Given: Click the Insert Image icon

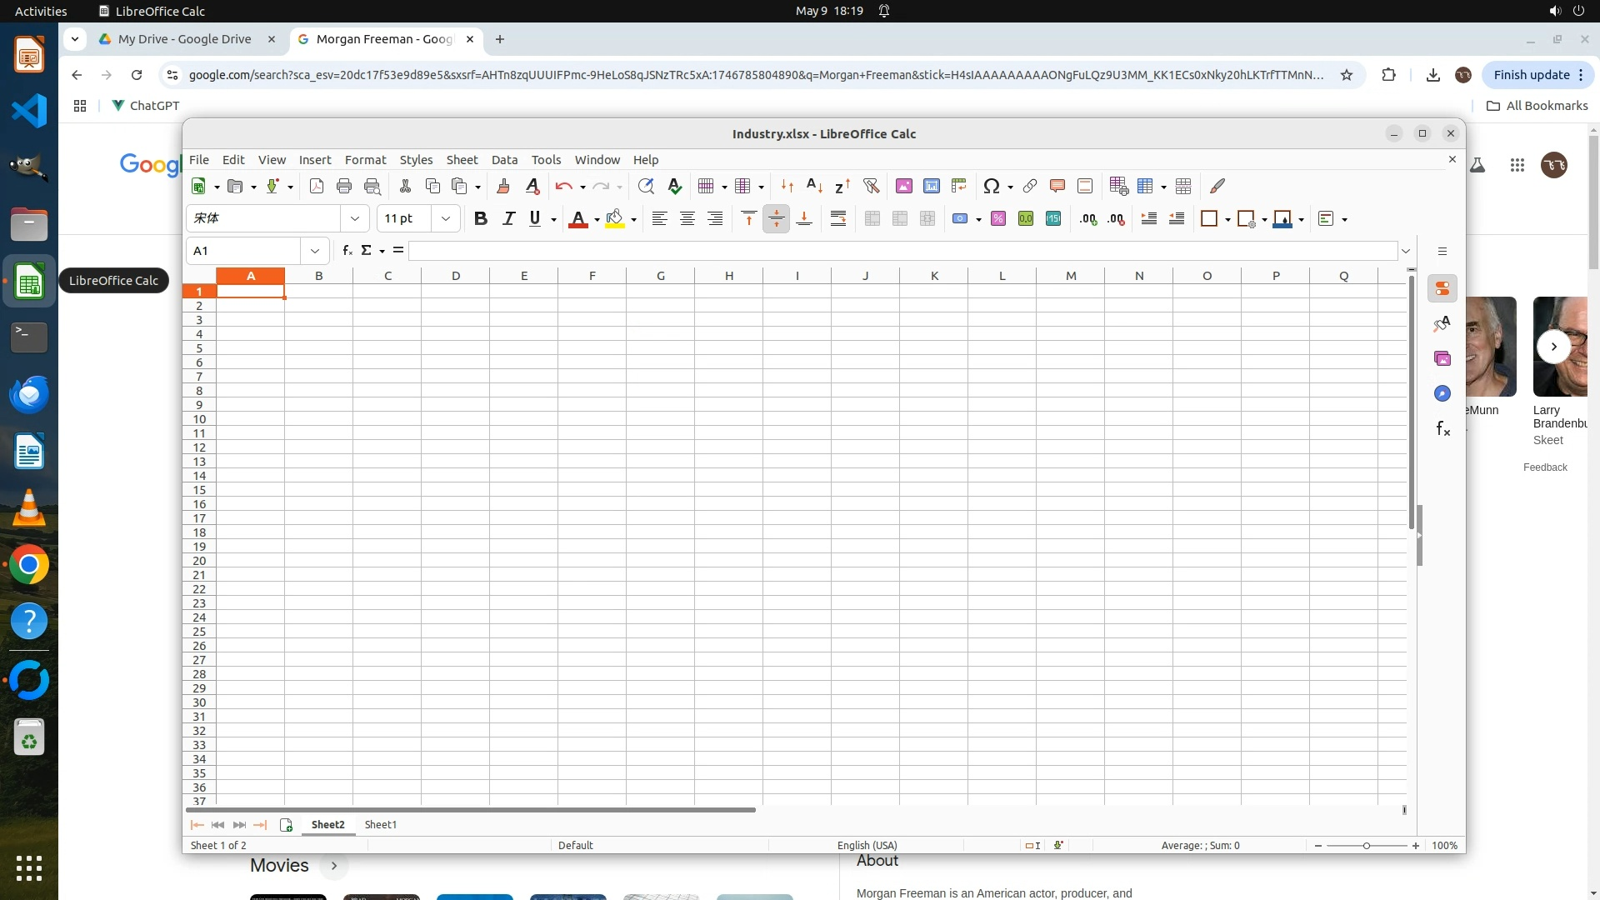Looking at the screenshot, I should [903, 186].
